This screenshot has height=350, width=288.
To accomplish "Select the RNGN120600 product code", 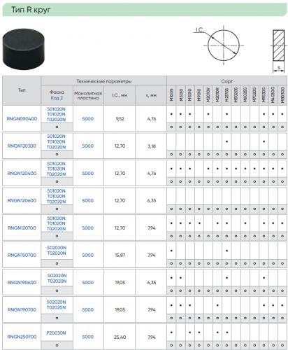I will pyautogui.click(x=22, y=201).
